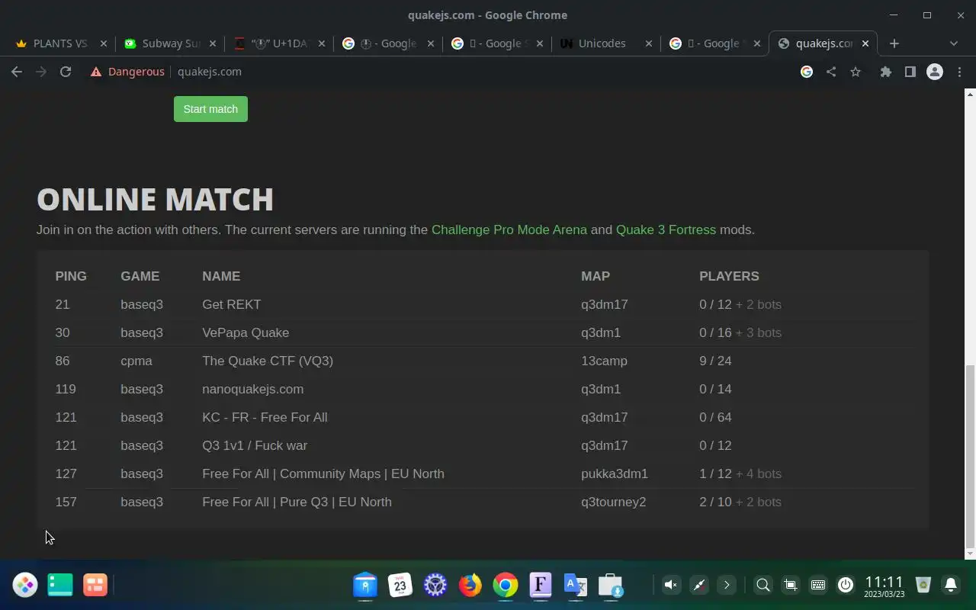Select the Q3 1v1 server row
This screenshot has width=976, height=610.
[483, 445]
